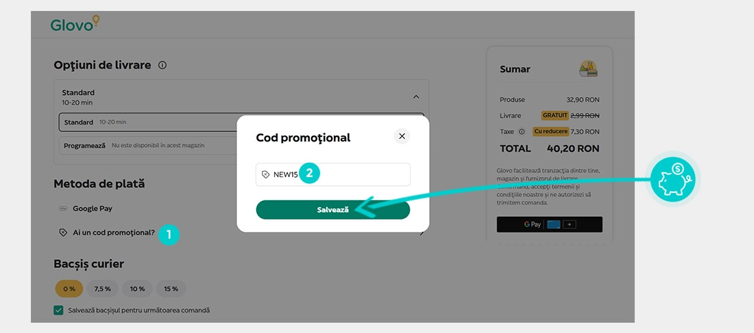Select the 10 % tip option
Viewport: 754px width, 333px height.
[x=137, y=289]
